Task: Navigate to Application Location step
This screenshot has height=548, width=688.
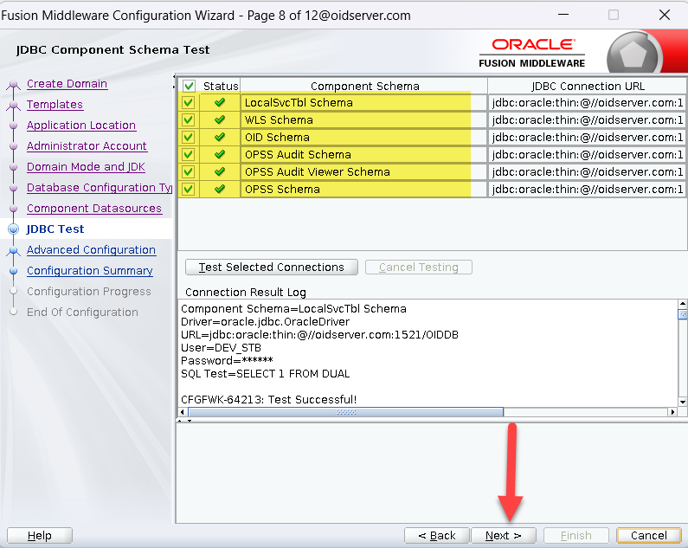Action: tap(81, 126)
